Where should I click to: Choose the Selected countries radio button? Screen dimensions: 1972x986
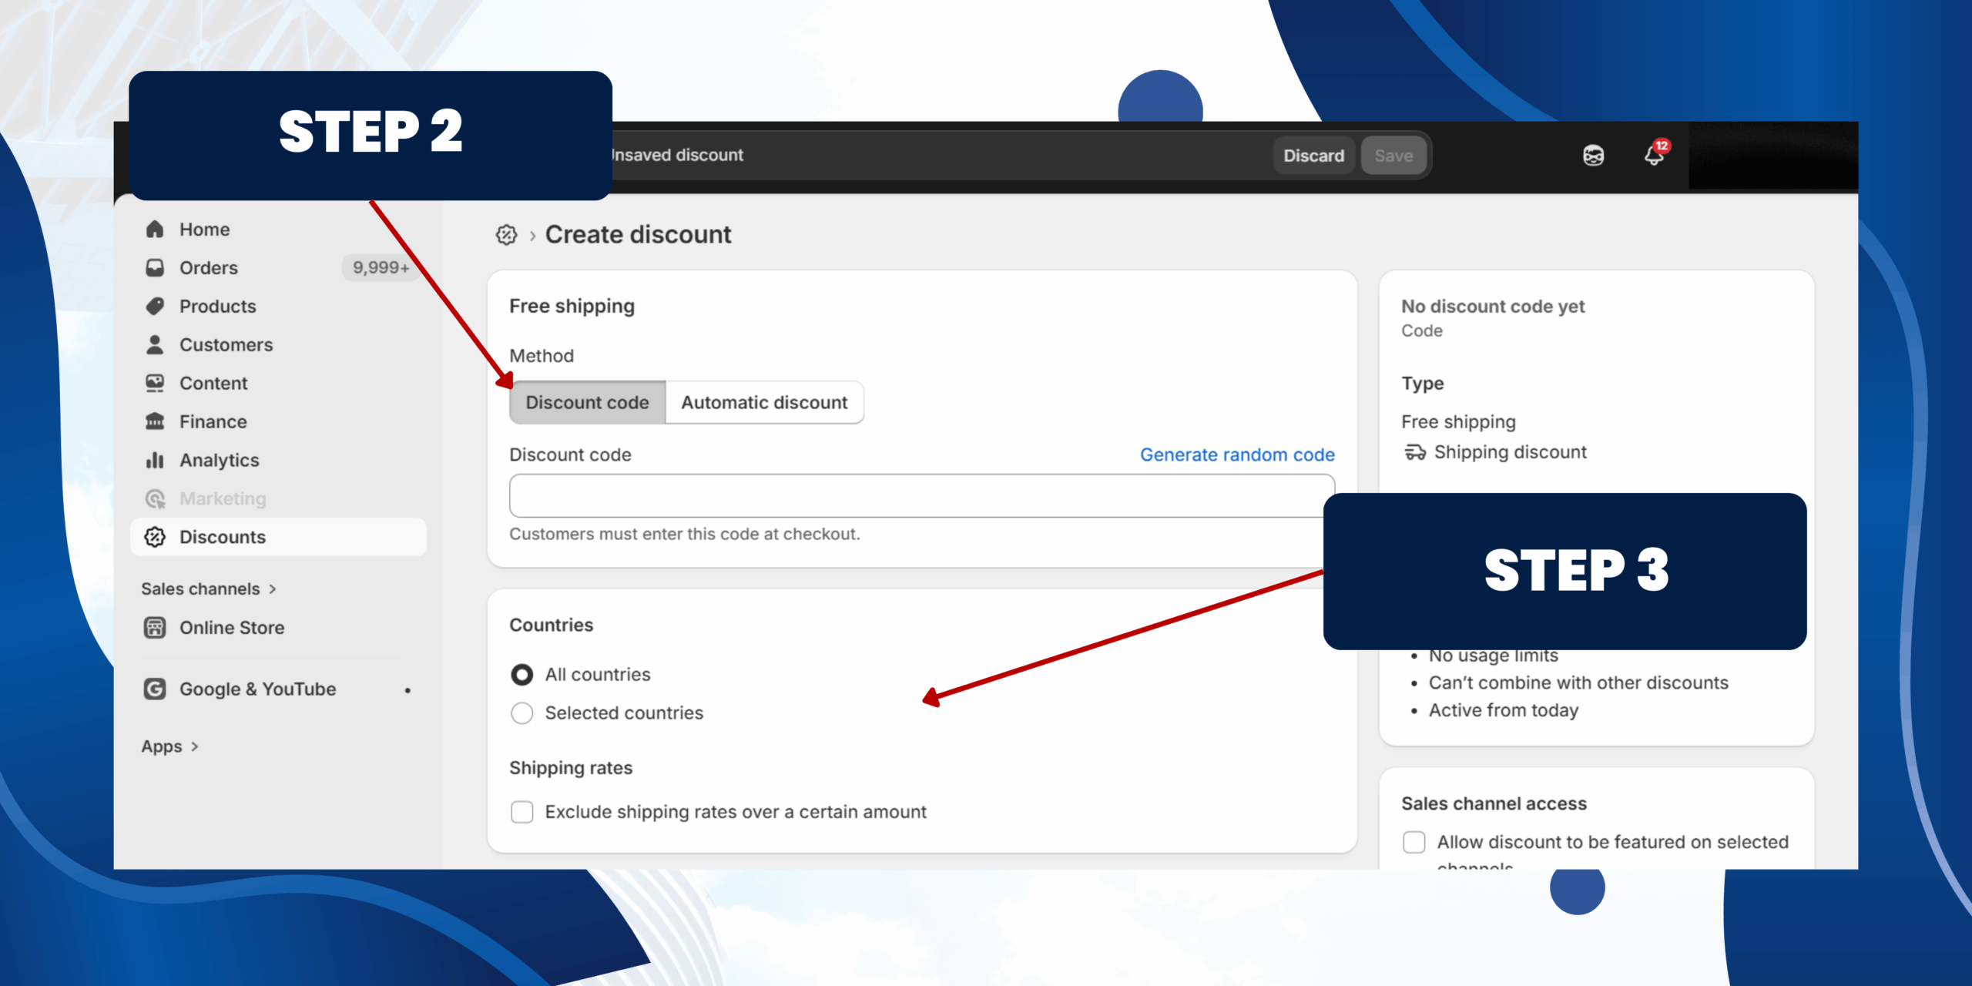click(x=522, y=713)
